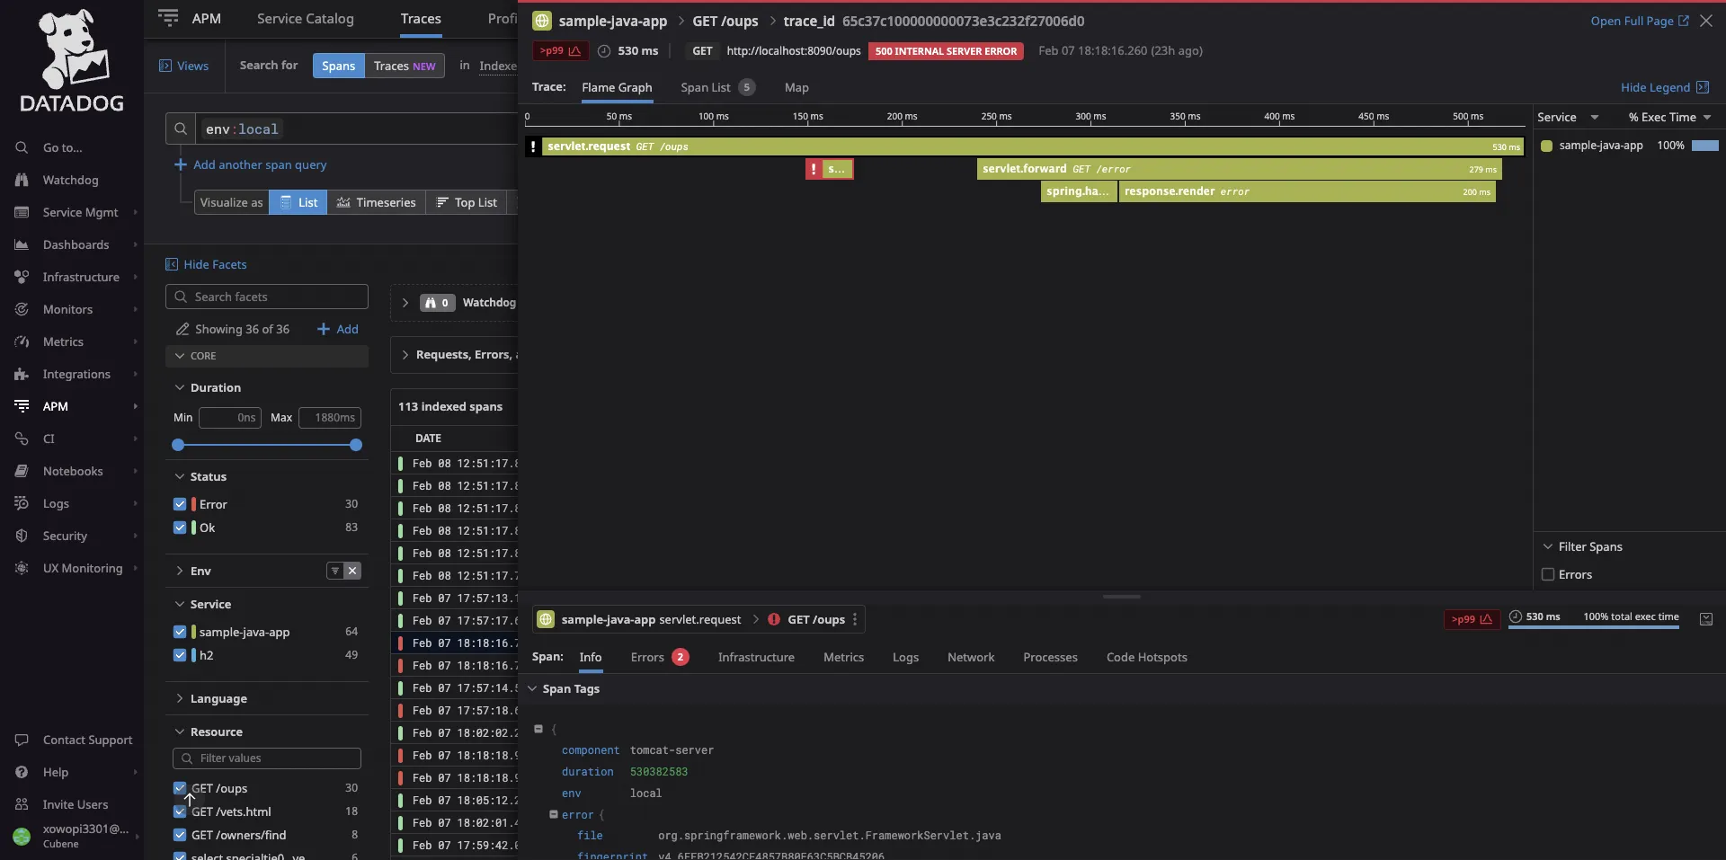This screenshot has width=1726, height=860.
Task: Toggle the Ok status checkbox
Action: click(x=180, y=528)
